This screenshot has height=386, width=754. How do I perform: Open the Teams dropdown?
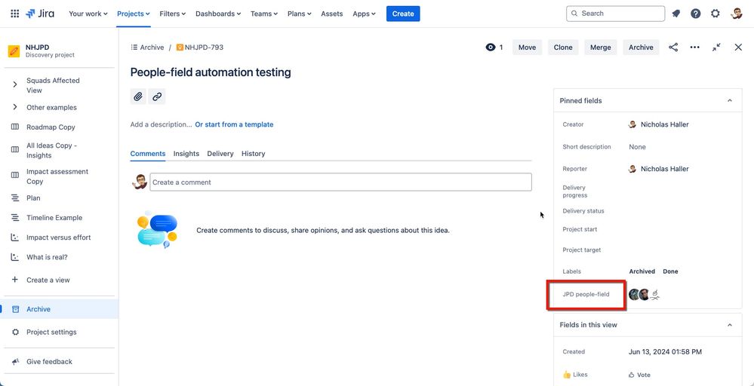click(x=264, y=14)
